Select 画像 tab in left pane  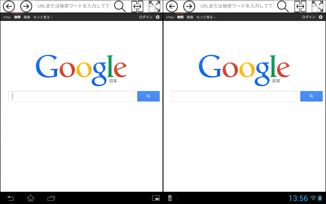[x=27, y=17]
